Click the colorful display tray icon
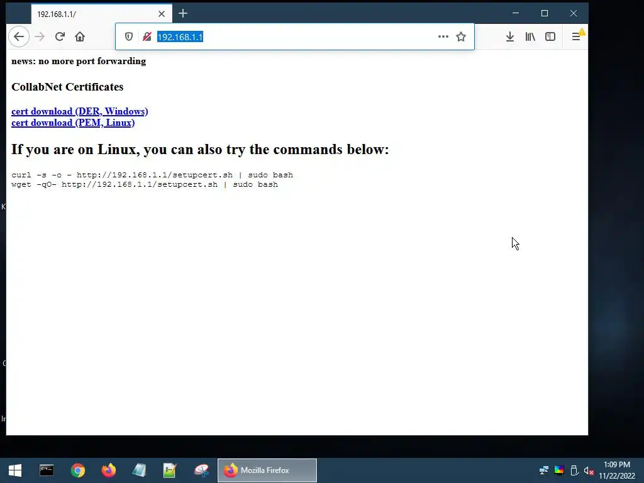 click(x=559, y=470)
